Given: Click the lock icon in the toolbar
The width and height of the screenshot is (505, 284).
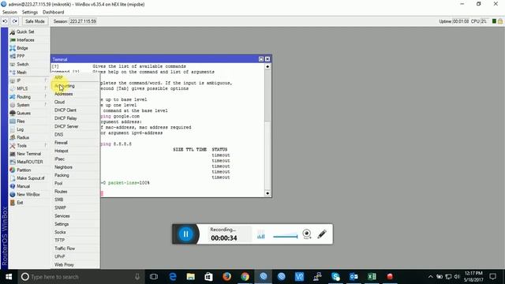Looking at the screenshot, I should pyautogui.click(x=499, y=21).
